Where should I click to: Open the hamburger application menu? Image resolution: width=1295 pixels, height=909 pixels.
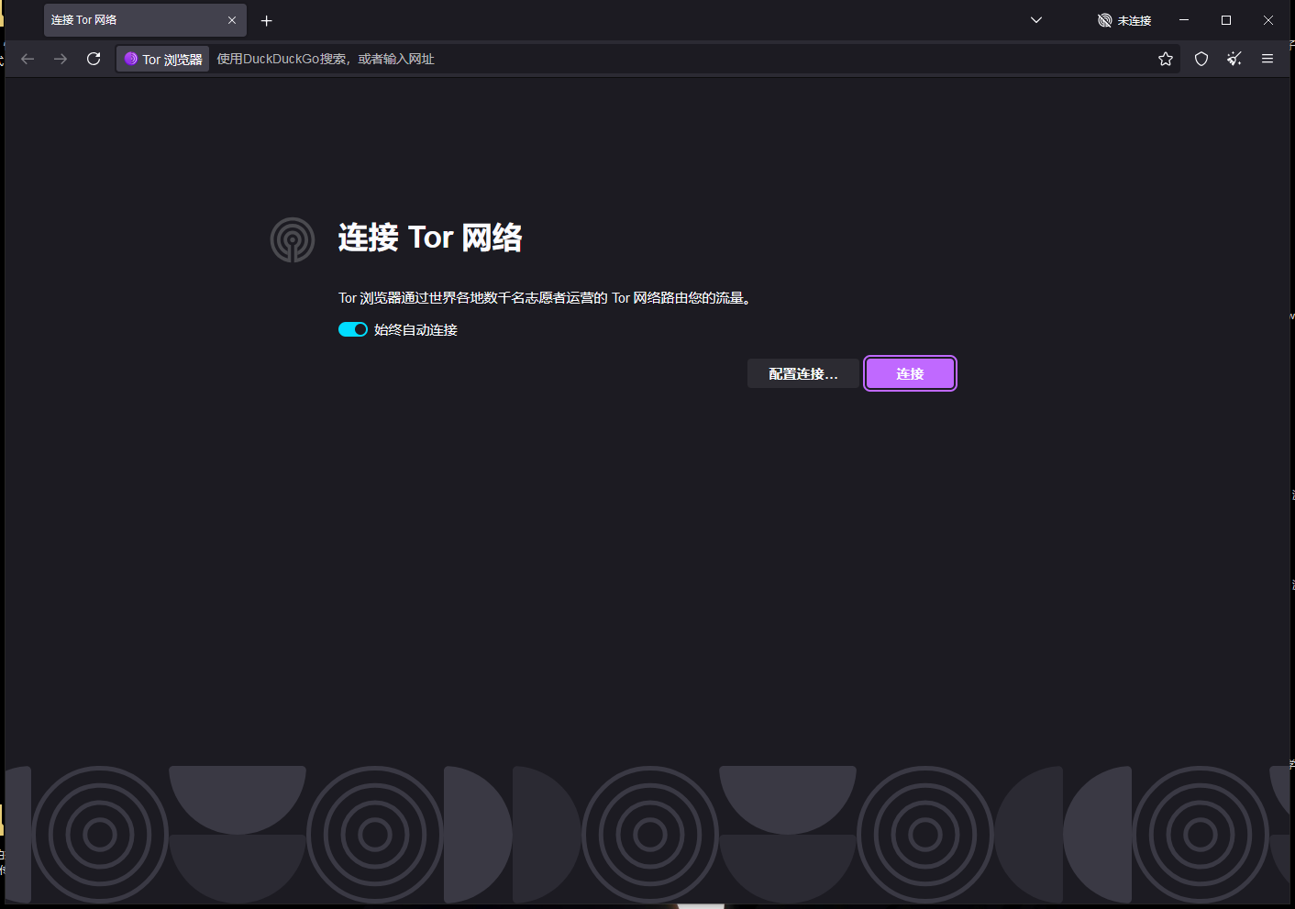(x=1267, y=59)
